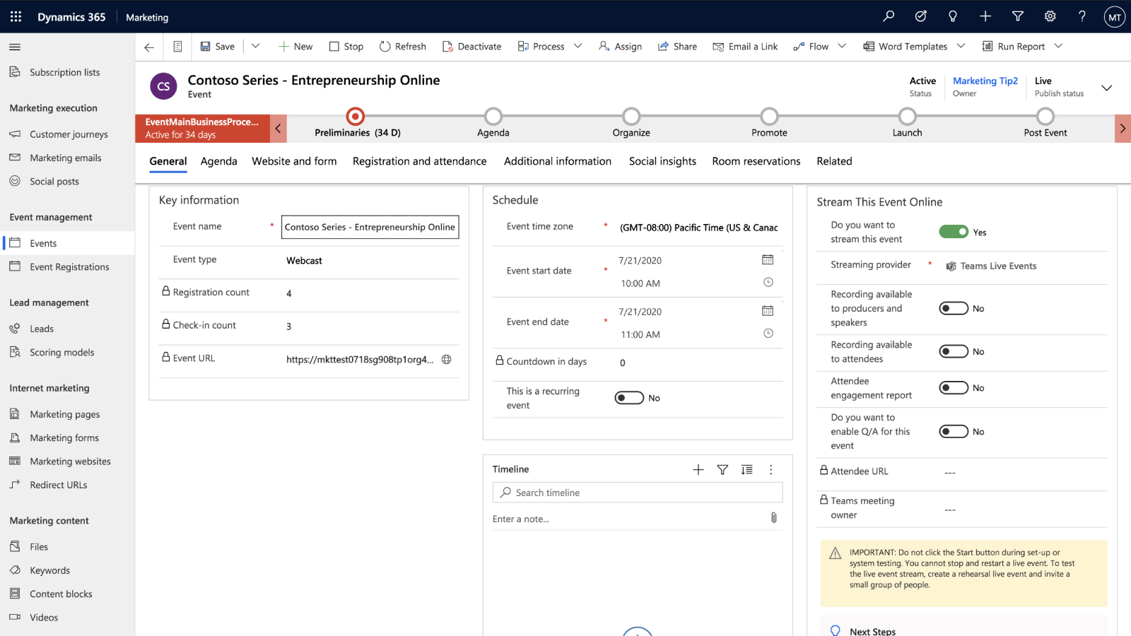Open the Social insights tab
This screenshot has width=1131, height=636.
coord(662,161)
